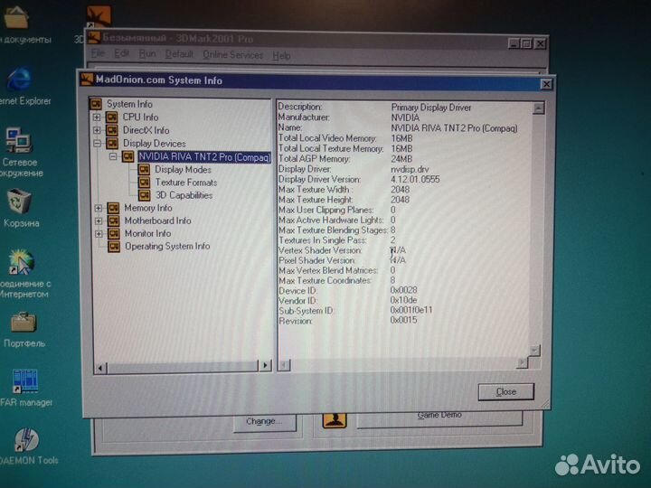
Task: Open the Мои документы folder icon
Action: tap(16, 17)
